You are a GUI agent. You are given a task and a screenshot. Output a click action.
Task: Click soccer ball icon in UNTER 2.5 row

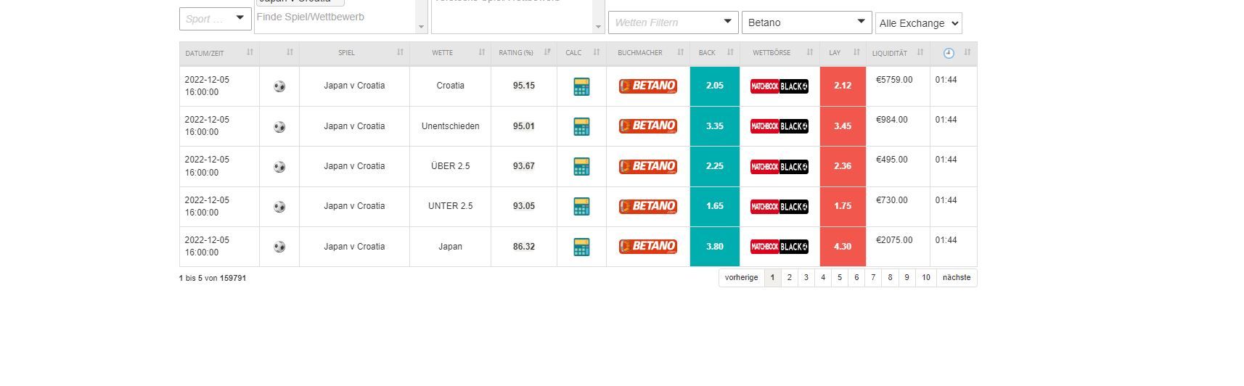279,207
